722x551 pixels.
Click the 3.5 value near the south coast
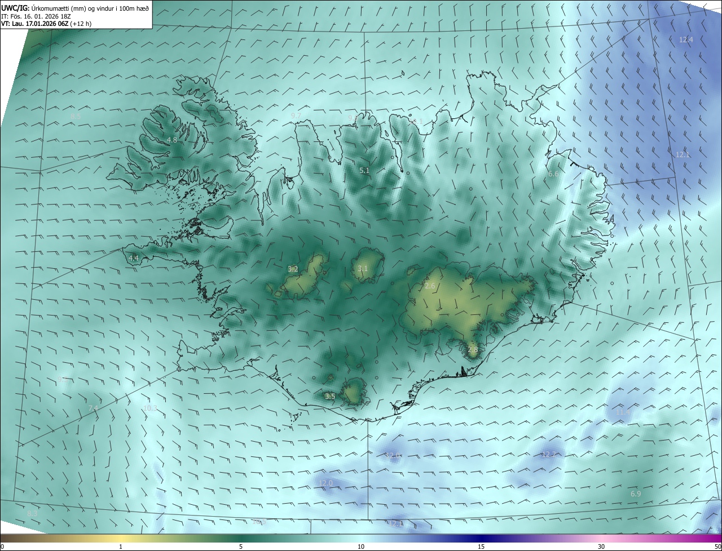point(330,396)
